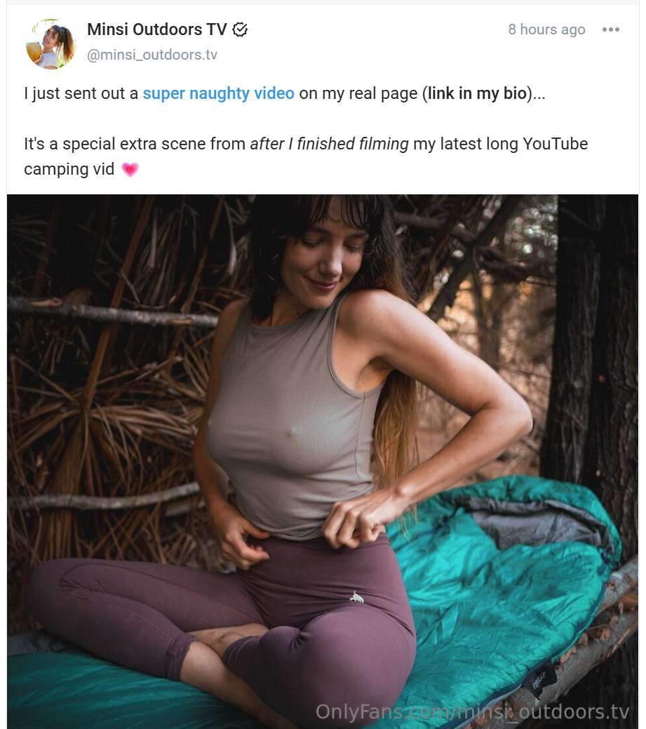Follow the blue "super naughty video" link
The width and height of the screenshot is (646, 729).
pos(218,93)
